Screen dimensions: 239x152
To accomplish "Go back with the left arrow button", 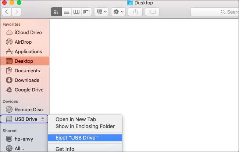I will [7, 12].
